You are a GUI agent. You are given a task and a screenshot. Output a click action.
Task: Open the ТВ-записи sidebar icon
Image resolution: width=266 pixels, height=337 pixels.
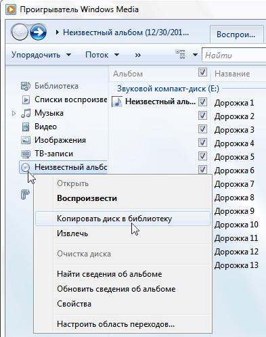pos(26,154)
